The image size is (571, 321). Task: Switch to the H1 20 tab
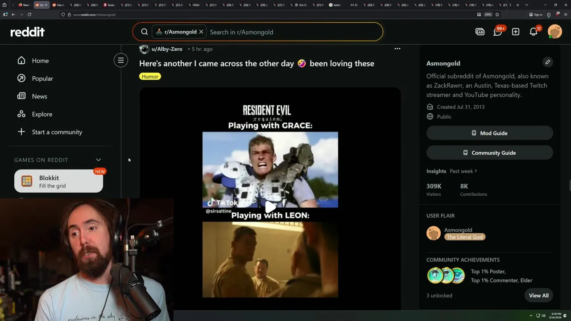[x=353, y=5]
